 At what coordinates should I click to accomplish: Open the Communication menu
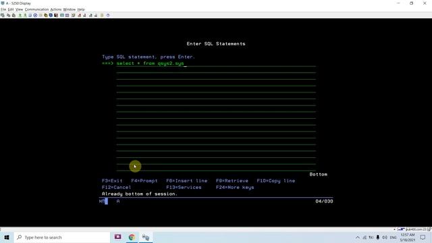[36, 9]
